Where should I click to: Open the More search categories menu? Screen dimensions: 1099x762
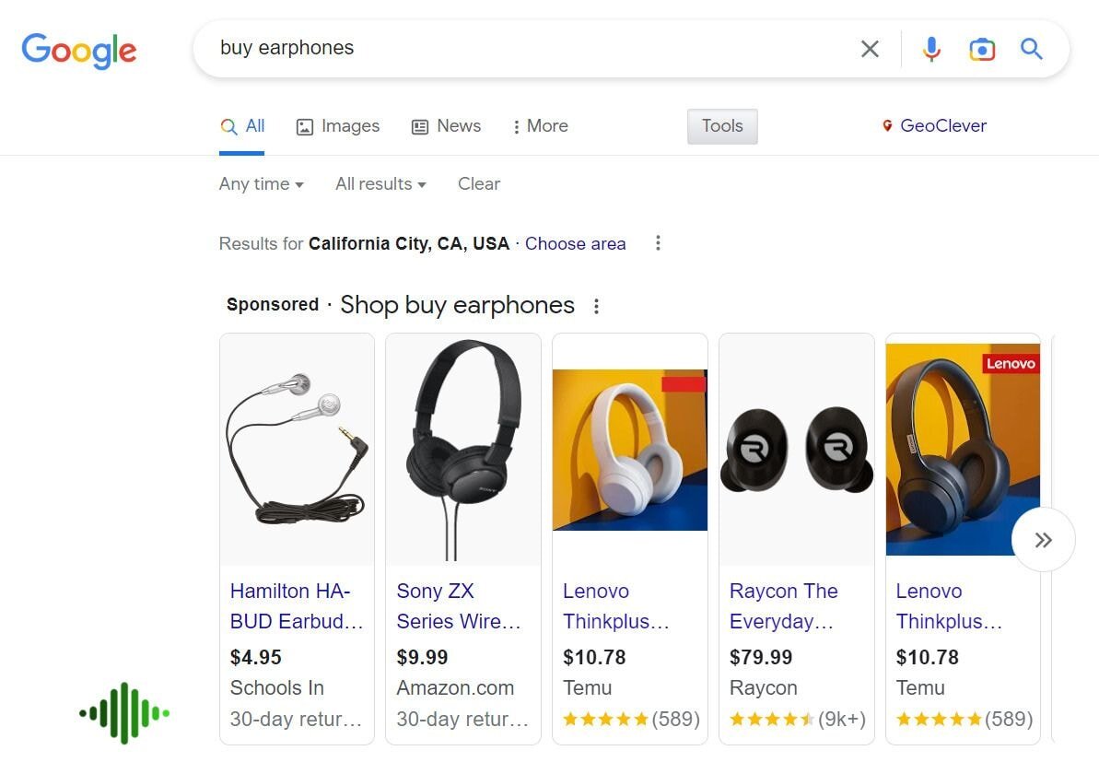pyautogui.click(x=540, y=126)
